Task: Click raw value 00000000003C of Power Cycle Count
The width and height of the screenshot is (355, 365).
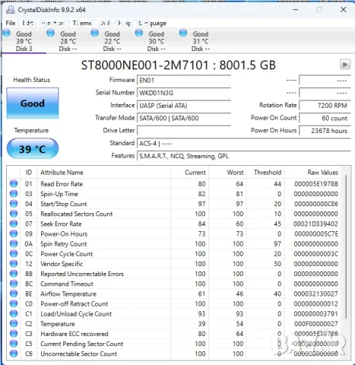Action: [316, 254]
